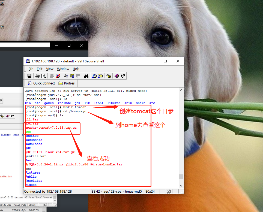The image size is (263, 212).
Task: Click "SSH2 - aes128-cbc - hmac-md5" status cell
Action: pyautogui.click(x=117, y=191)
